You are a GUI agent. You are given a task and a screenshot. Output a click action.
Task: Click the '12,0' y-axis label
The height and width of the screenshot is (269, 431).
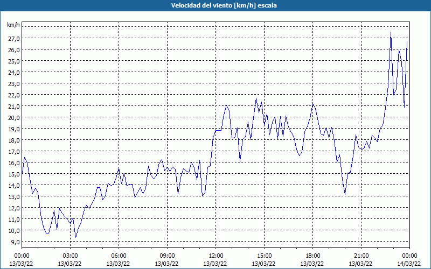tap(14, 208)
